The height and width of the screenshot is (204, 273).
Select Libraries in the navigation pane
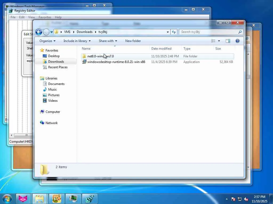[51, 78]
